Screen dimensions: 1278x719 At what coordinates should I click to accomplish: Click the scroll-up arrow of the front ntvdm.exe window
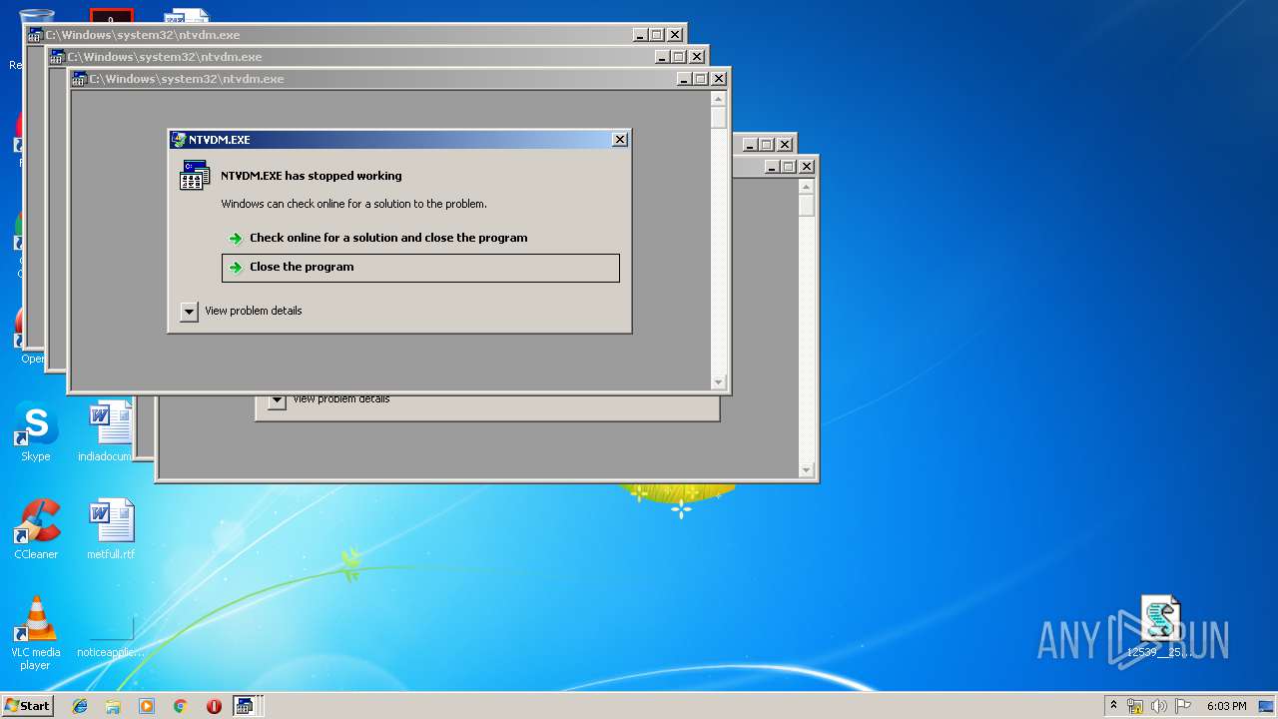[x=718, y=99]
